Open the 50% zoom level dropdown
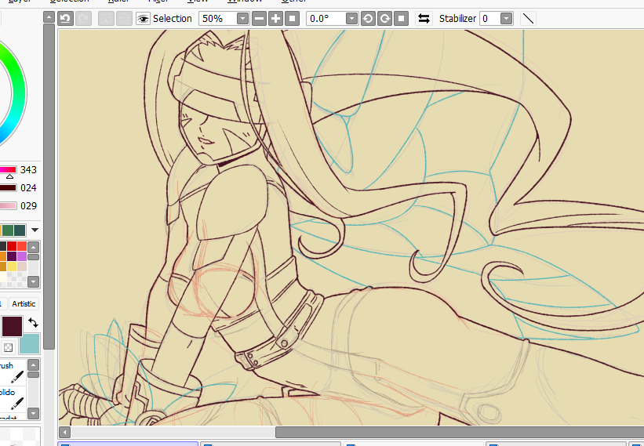Image resolution: width=644 pixels, height=446 pixels. tap(242, 18)
